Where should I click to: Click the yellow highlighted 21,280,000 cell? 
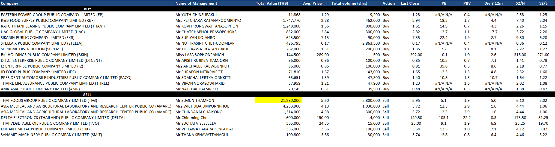tap(279, 100)
